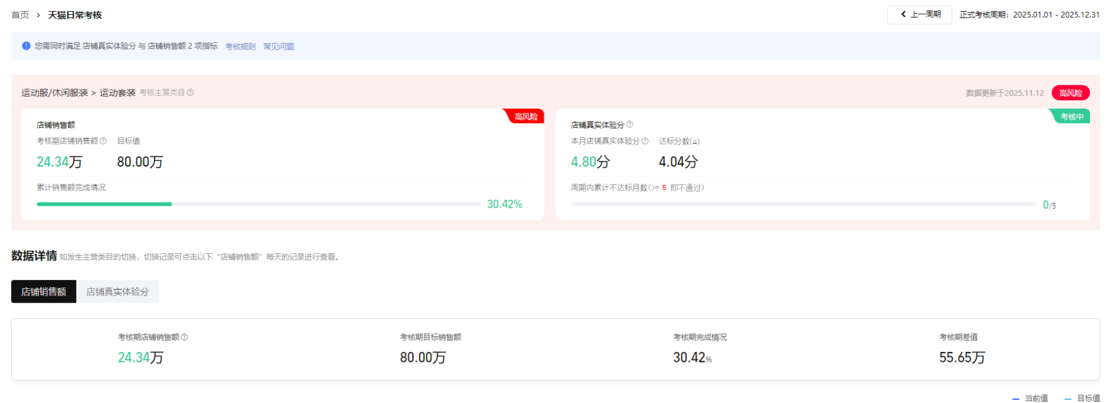Click 数据更新于2025.11.12 text
The height and width of the screenshot is (403, 1115).
1005,93
